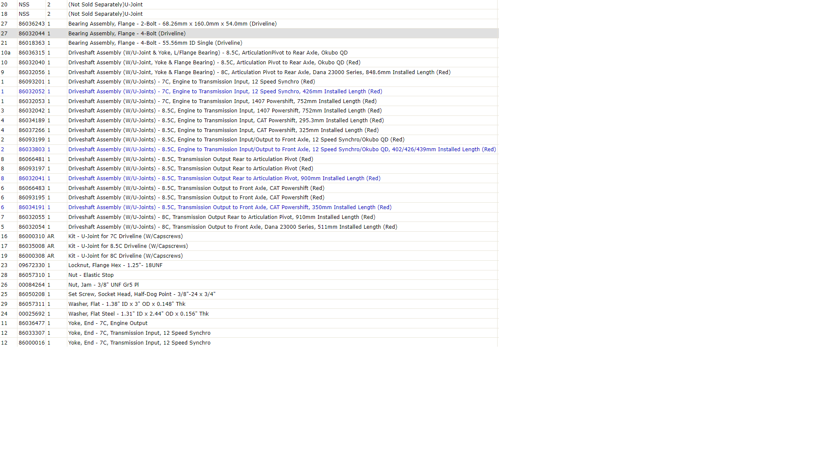
Task: Select the Washer Flat Steel 1.31" ID row
Action: 249,314
